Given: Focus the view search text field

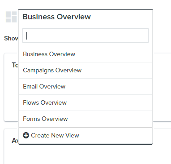Looking at the screenshot, I should 85,35.
